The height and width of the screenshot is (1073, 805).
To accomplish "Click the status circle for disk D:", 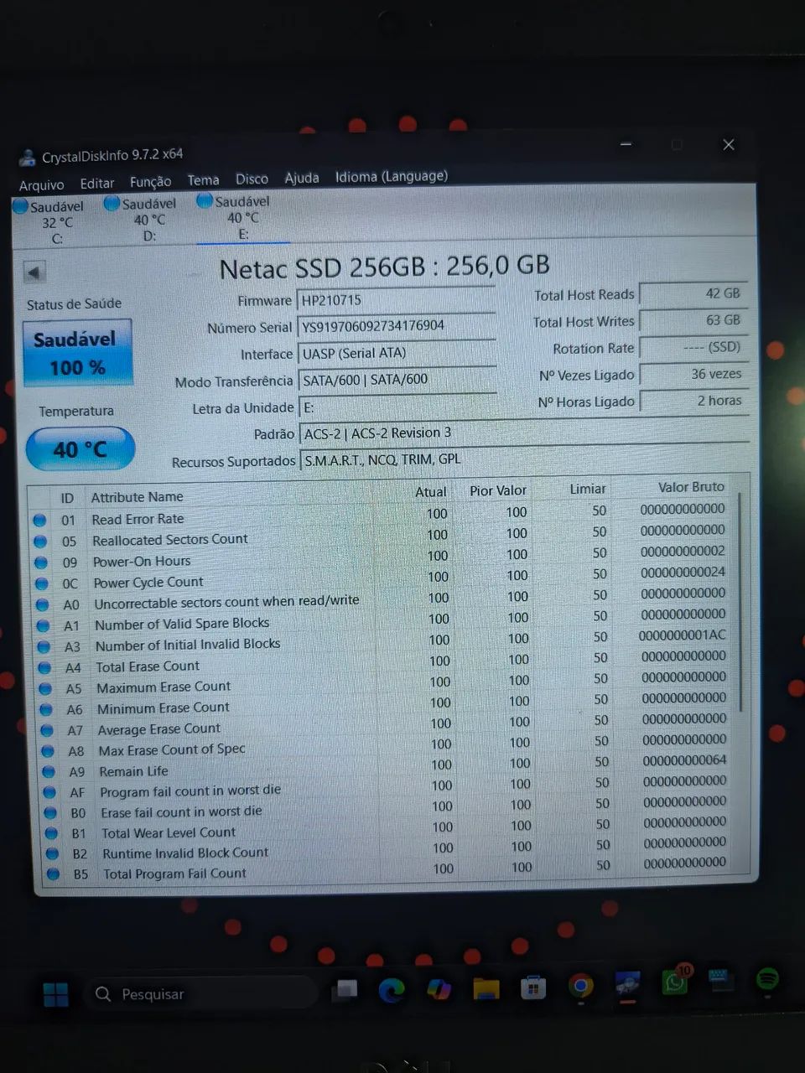I will click(x=112, y=203).
